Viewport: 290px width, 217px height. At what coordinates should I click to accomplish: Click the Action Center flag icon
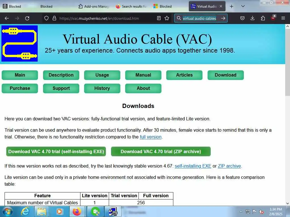click(255, 212)
